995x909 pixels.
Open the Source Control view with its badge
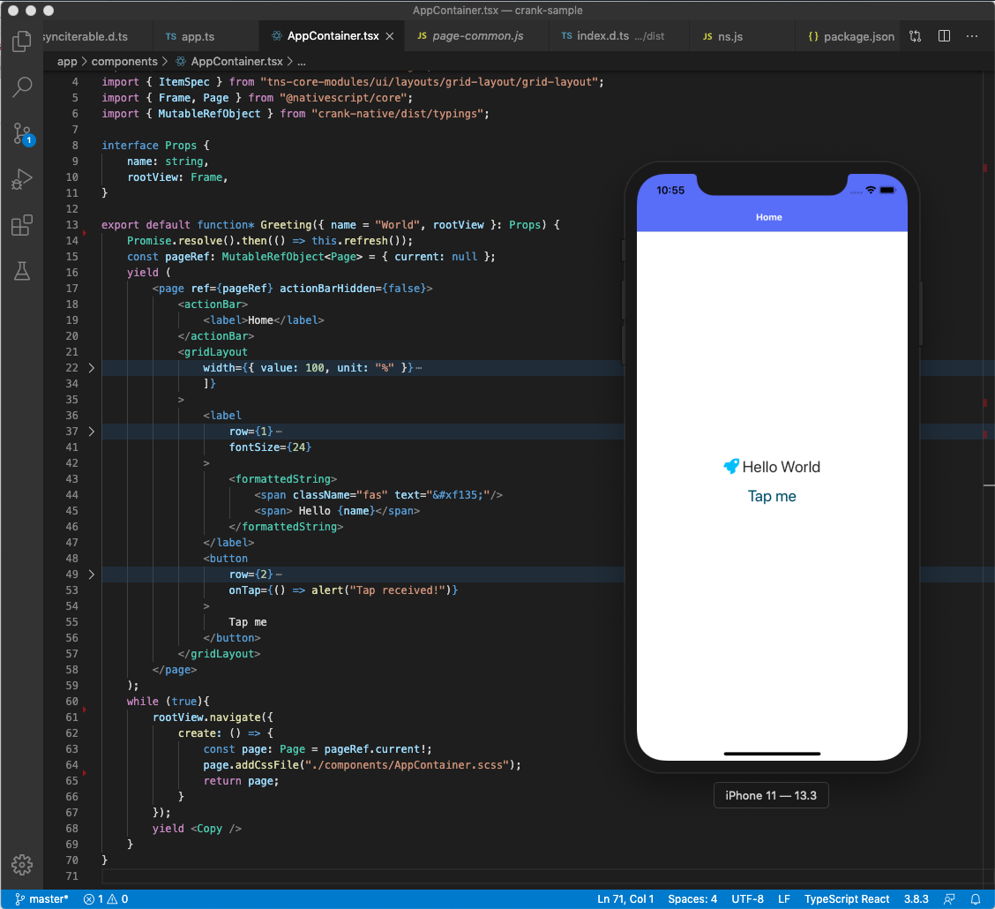(x=23, y=134)
